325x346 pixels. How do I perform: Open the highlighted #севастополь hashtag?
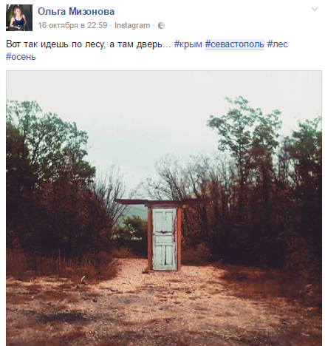pos(235,44)
